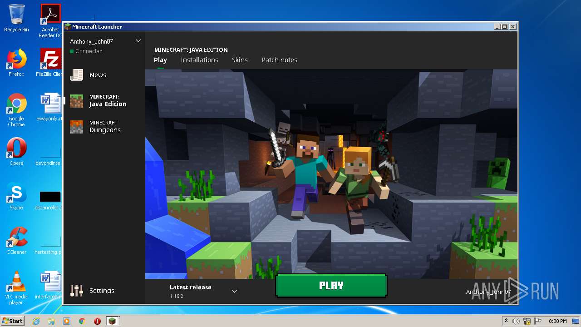581x327 pixels.
Task: Open Opera from the taskbar
Action: (97, 321)
